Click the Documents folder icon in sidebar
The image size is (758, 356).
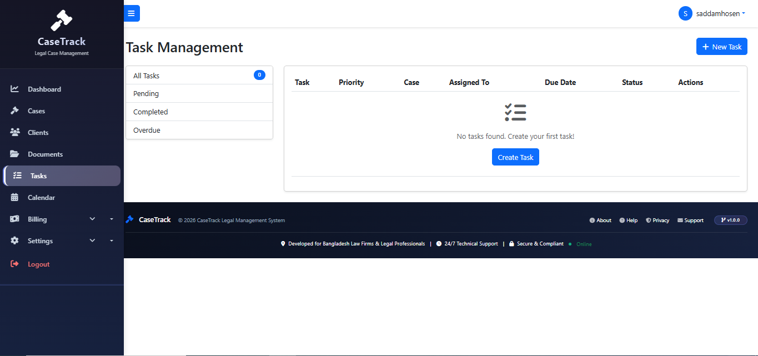tap(15, 154)
